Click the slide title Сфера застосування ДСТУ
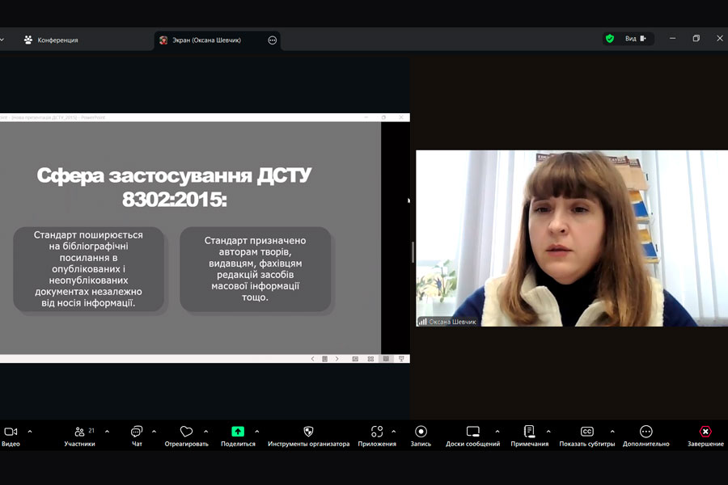This screenshot has height=485, width=728. (x=174, y=187)
